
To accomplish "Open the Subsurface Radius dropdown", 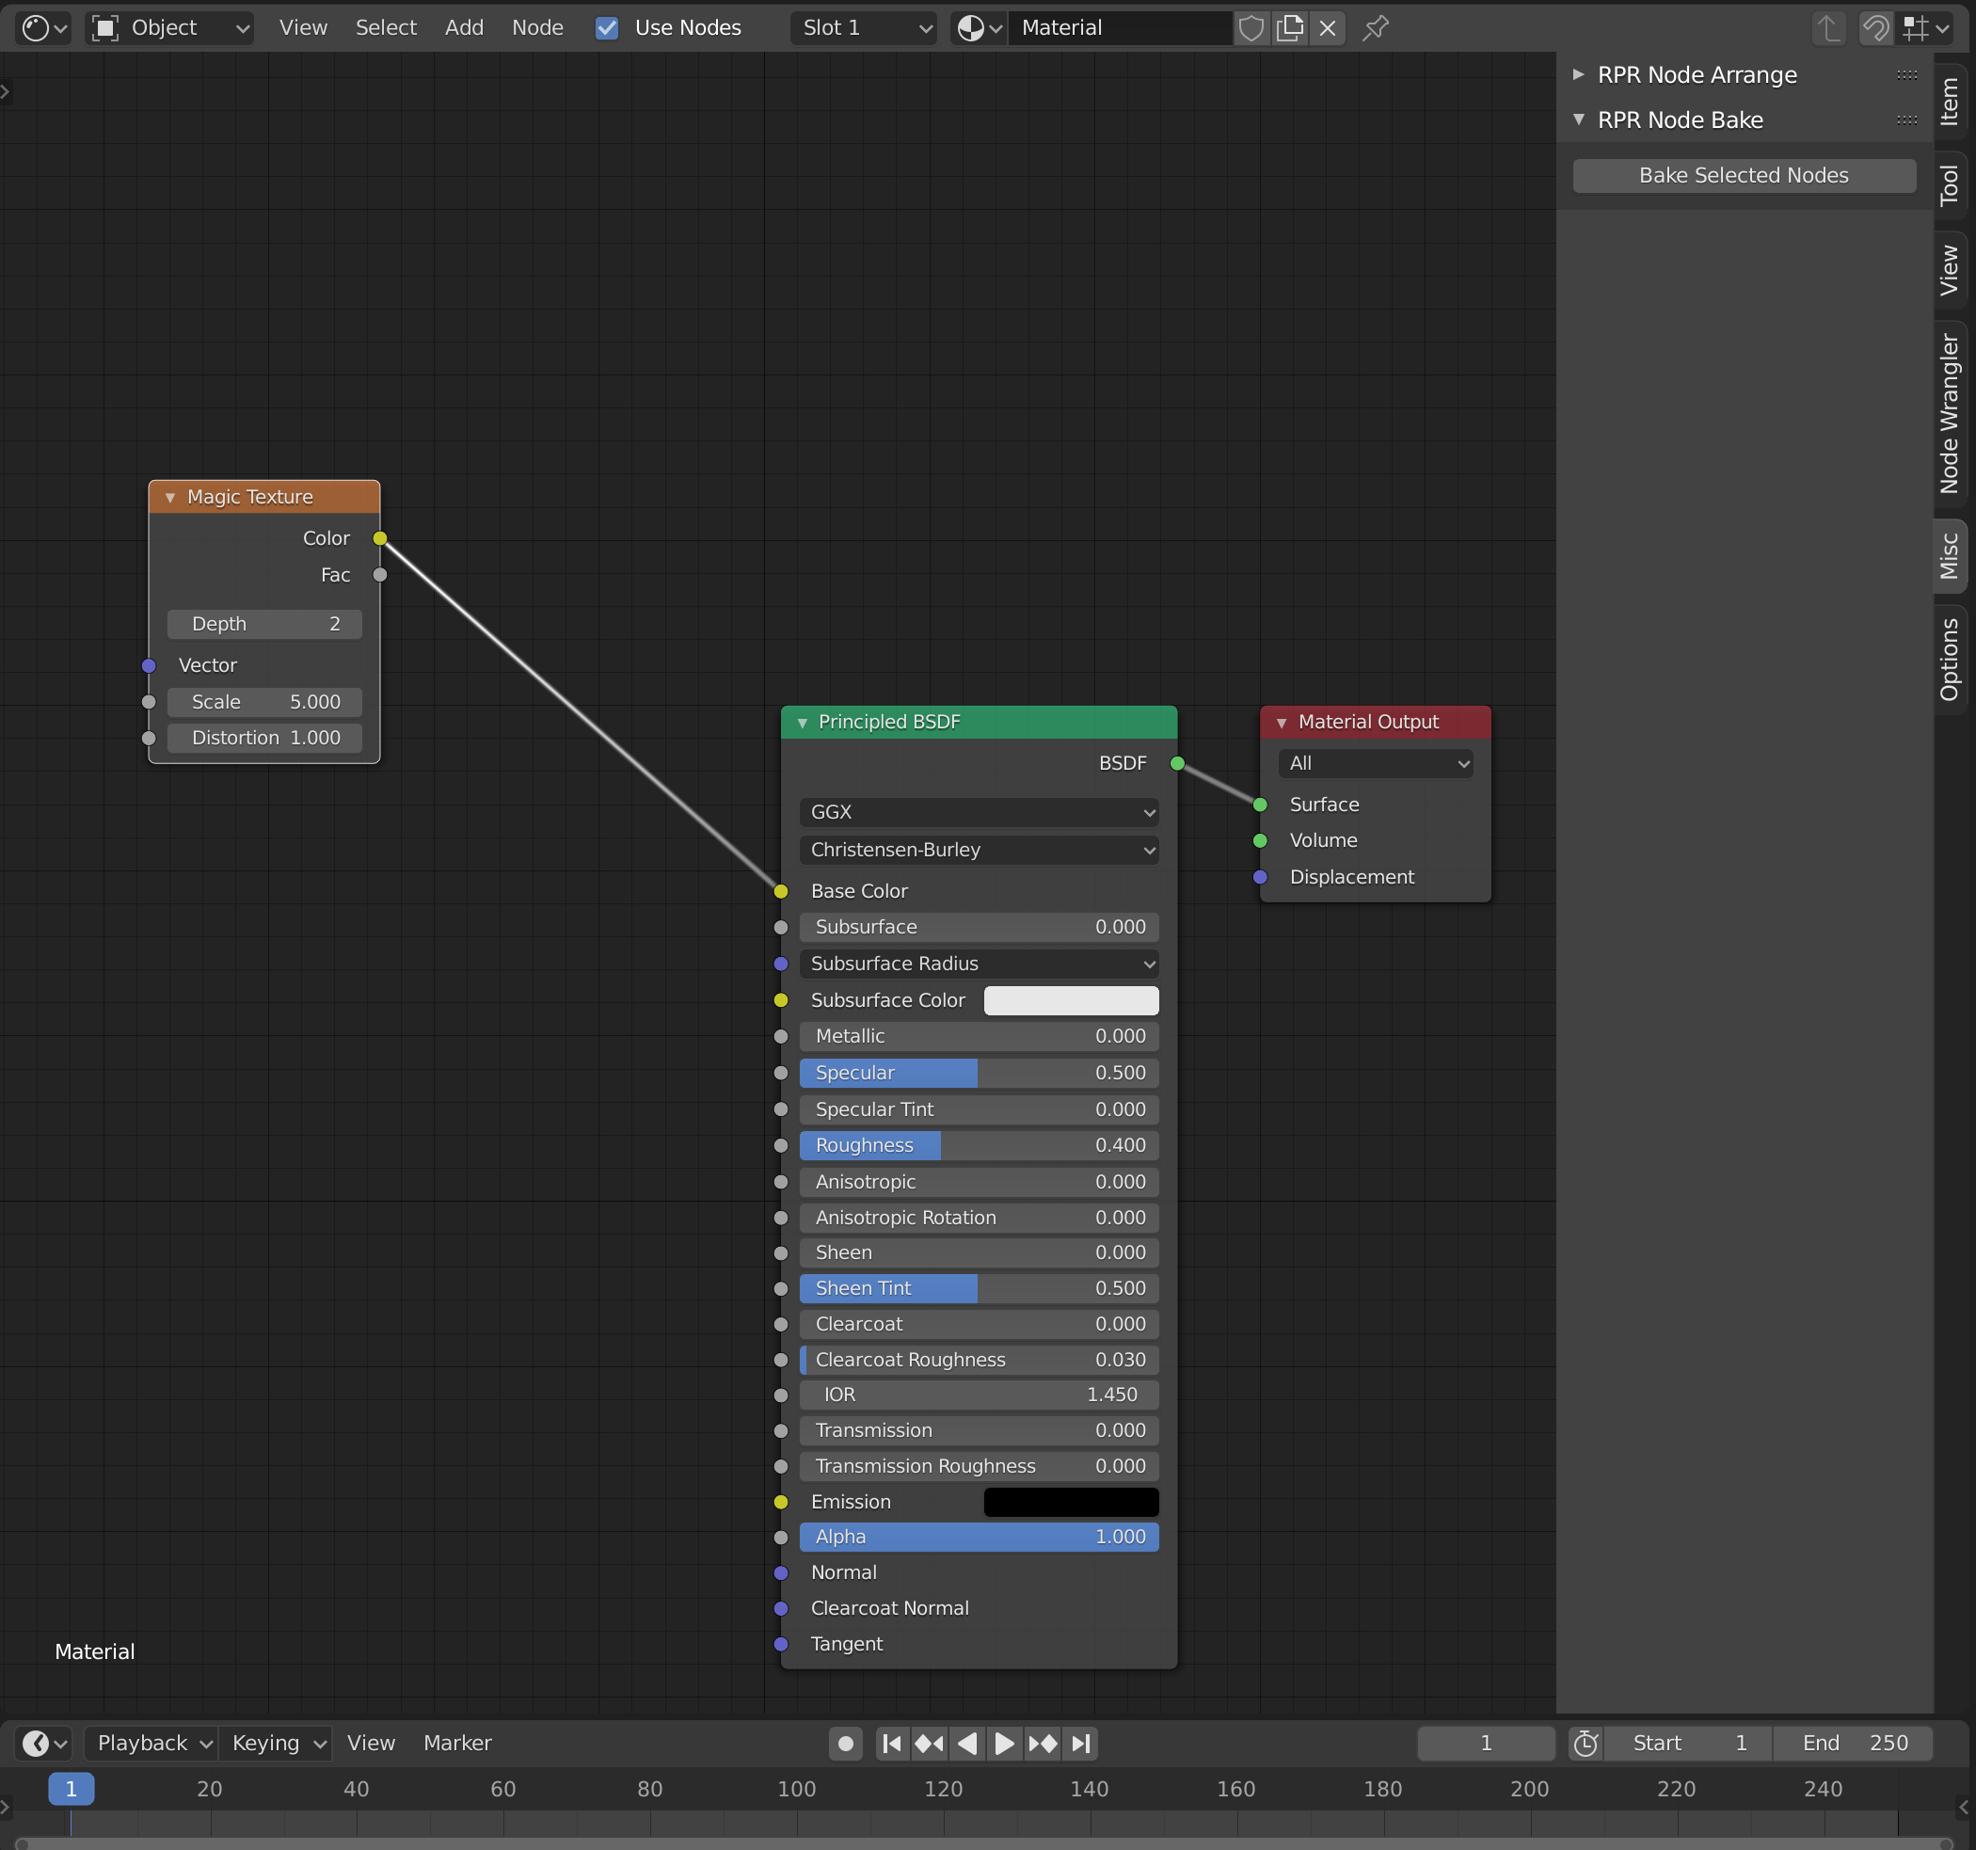I will [x=978, y=964].
